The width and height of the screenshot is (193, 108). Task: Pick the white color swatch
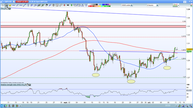click(89, 5)
